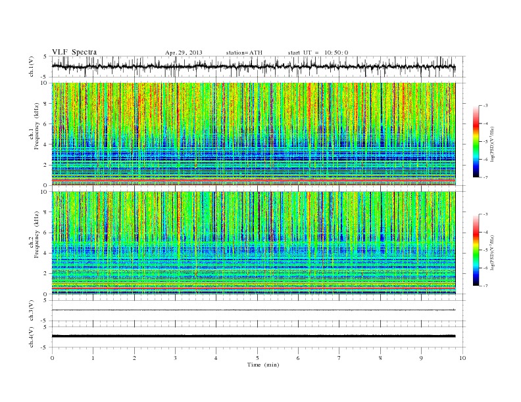Click the "-5" tick on the lower colorbar
Screen dimensions: 521x402
(x=485, y=250)
